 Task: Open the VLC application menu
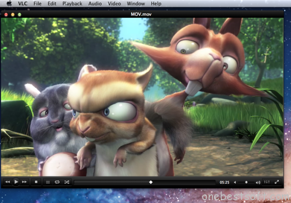[x=23, y=4]
